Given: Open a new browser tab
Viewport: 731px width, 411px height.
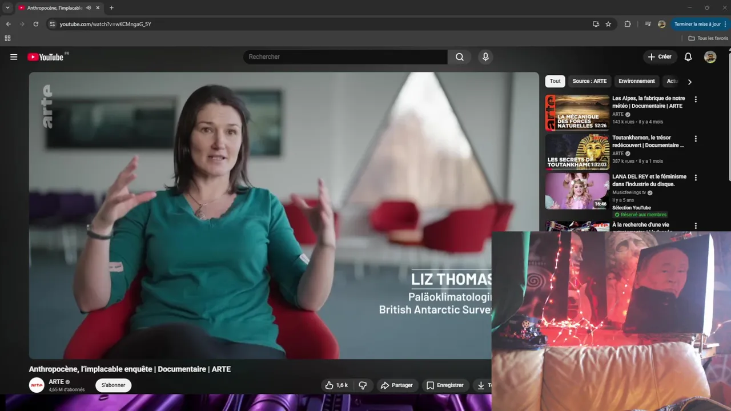Looking at the screenshot, I should point(111,8).
